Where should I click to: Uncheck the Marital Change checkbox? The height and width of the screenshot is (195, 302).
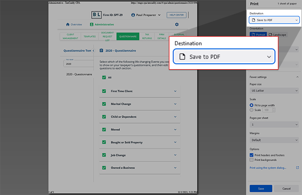click(x=104, y=104)
